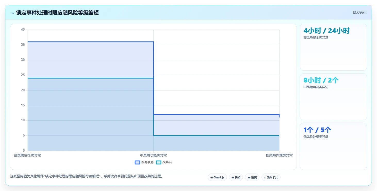The width and height of the screenshot is (377, 191).
Task: Click the 高风险安全类异常 card caption
Action: [x=316, y=38]
